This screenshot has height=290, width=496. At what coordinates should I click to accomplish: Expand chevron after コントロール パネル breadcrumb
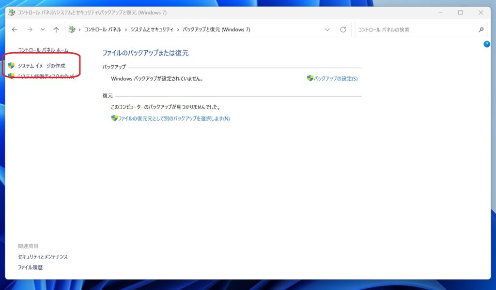click(x=126, y=29)
